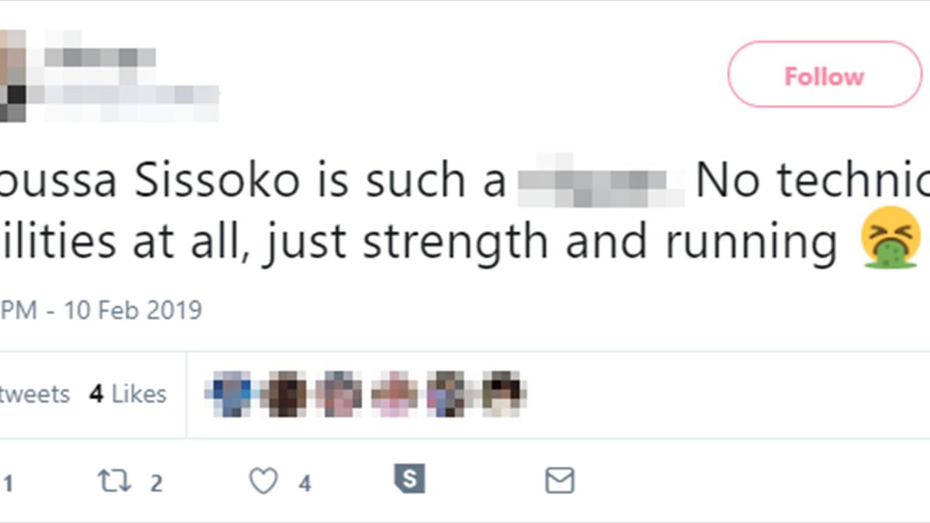The height and width of the screenshot is (523, 930).
Task: Open the fourth liker's avatar in the row
Action: point(393,394)
